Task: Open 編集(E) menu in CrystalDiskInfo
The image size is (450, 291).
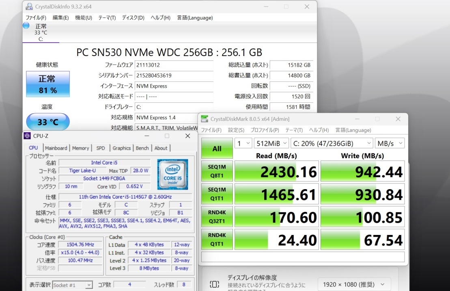Action: tap(60, 18)
